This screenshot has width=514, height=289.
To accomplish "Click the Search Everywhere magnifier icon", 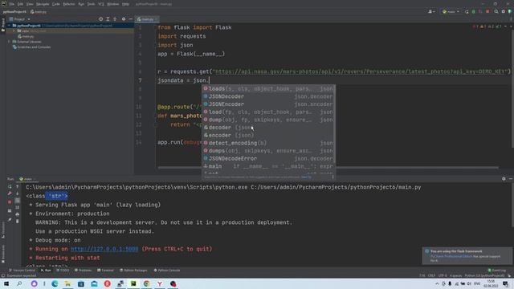I will click(496, 12).
